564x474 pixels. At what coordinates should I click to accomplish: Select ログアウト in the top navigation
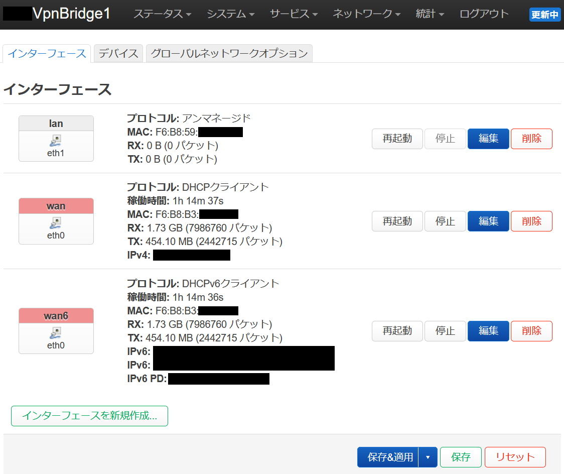(x=484, y=14)
